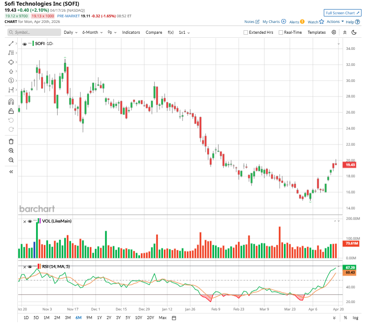Check the Real-Time option
The width and height of the screenshot is (368, 323).
coord(281,32)
